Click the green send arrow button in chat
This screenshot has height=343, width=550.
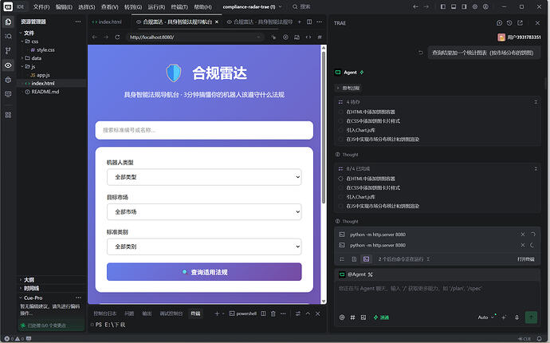pyautogui.click(x=531, y=317)
